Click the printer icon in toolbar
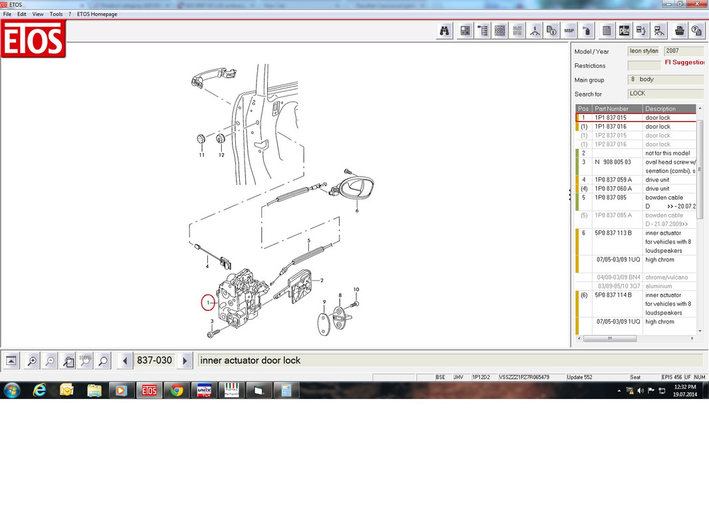Image resolution: width=709 pixels, height=532 pixels. coord(679,31)
